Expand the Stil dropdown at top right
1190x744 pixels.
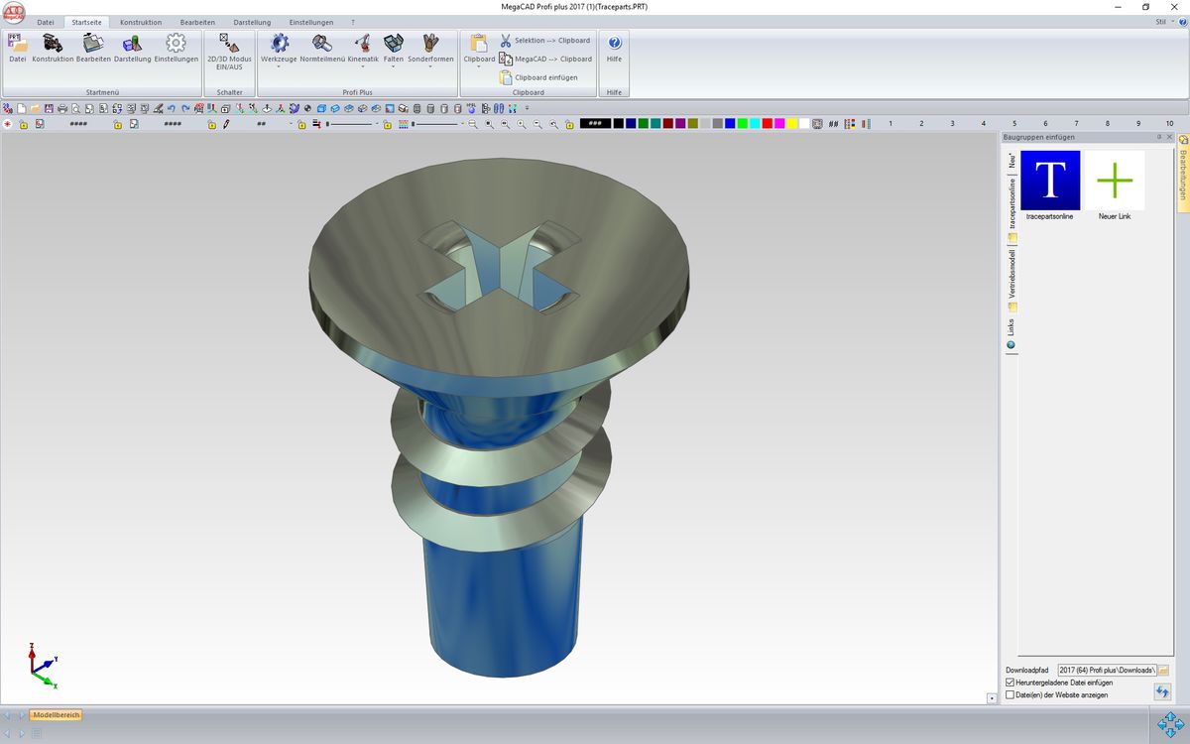[1164, 21]
